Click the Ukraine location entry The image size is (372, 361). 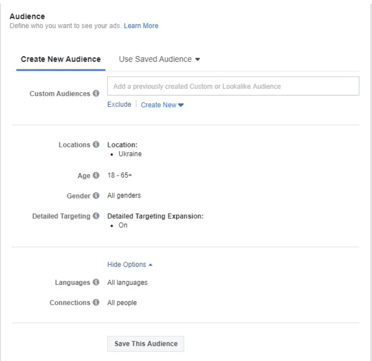[x=130, y=154]
